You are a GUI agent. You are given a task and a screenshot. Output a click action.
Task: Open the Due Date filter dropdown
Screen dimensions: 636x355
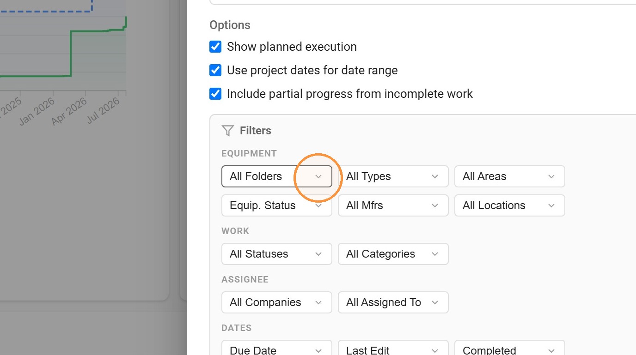[277, 348]
